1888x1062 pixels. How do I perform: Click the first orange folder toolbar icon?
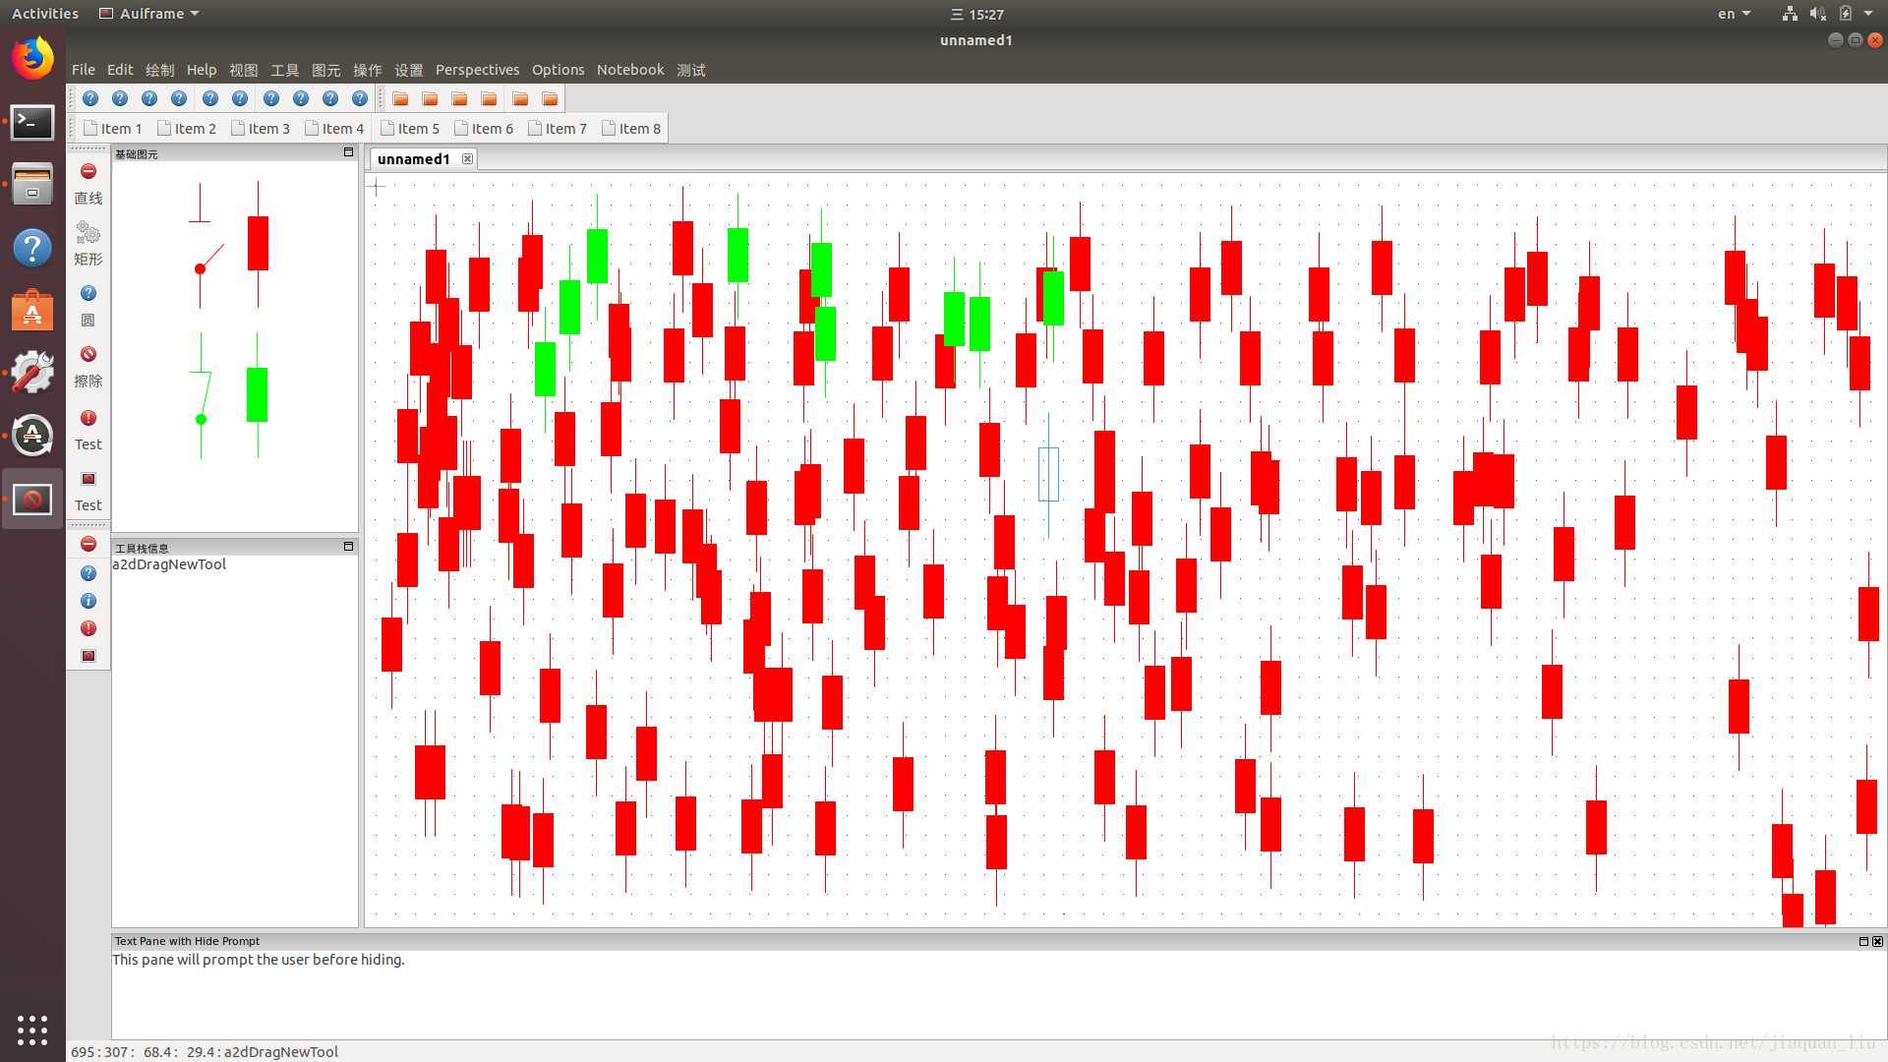[x=400, y=98]
